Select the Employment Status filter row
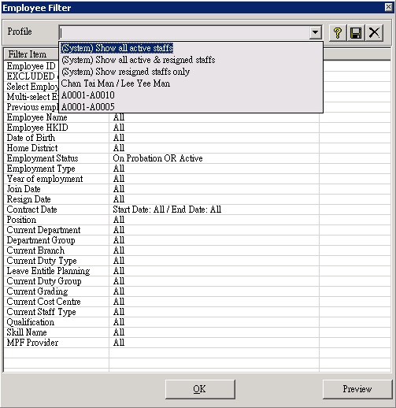The image size is (396, 408). (x=197, y=158)
